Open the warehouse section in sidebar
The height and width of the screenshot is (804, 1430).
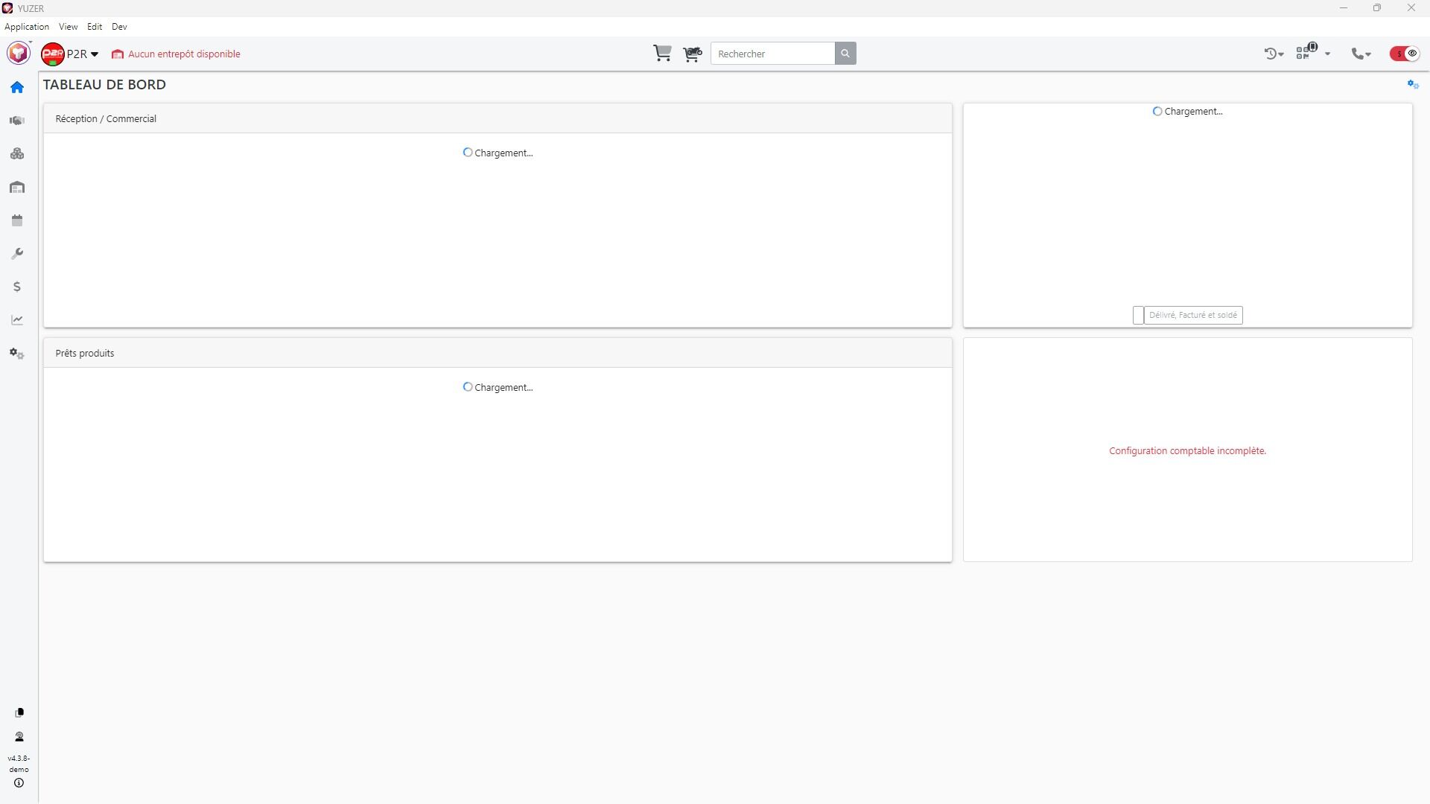click(x=17, y=188)
